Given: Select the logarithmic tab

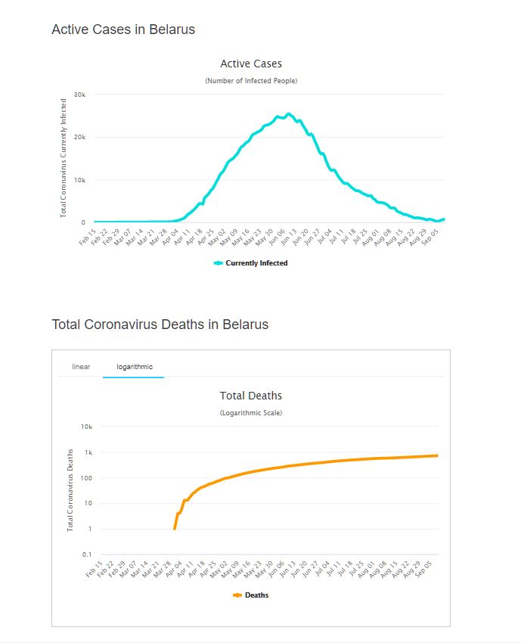Looking at the screenshot, I should click(134, 367).
